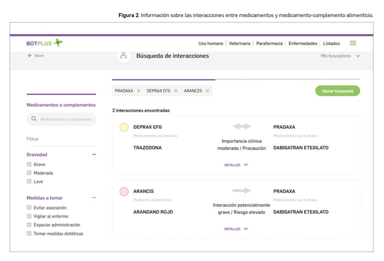Toggle the Evitar asociación checkbox

tap(29, 208)
